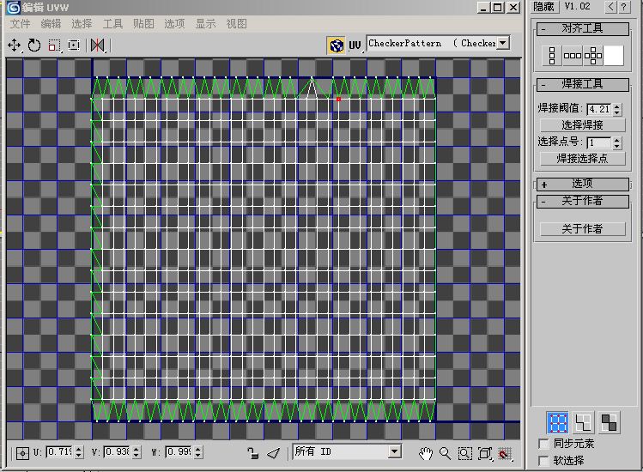The height and width of the screenshot is (472, 643).
Task: Enable the 软选择 checkbox
Action: [x=543, y=461]
